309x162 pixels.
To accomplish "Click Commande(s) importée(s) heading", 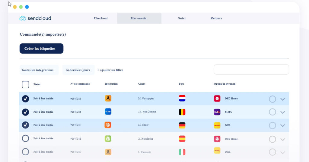I will coord(43,34).
